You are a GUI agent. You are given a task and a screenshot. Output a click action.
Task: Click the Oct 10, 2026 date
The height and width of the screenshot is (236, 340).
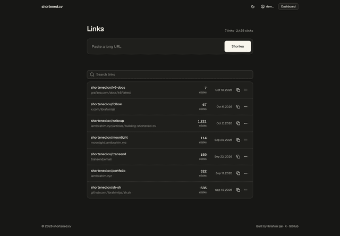(224, 90)
